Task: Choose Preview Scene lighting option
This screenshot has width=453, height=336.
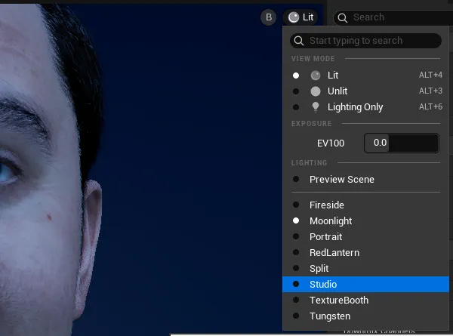Action: pos(365,180)
